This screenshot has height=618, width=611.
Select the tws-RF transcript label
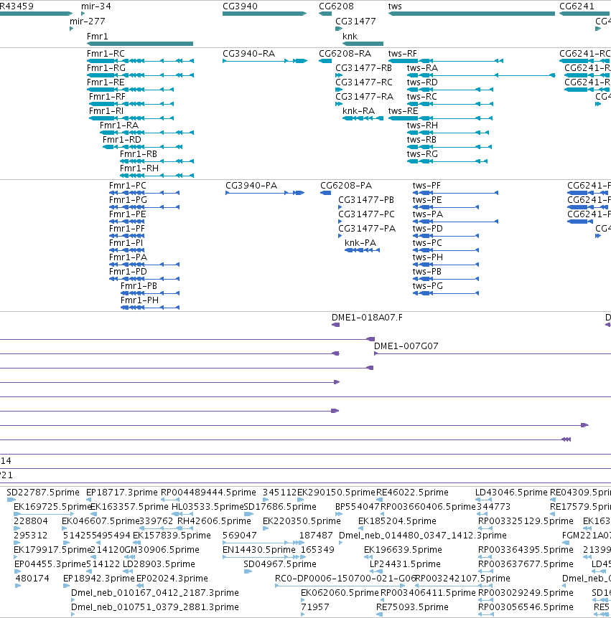coord(403,54)
